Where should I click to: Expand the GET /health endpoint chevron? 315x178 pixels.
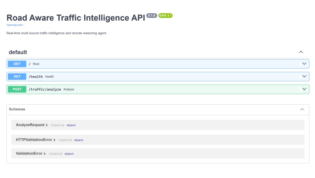pos(304,76)
